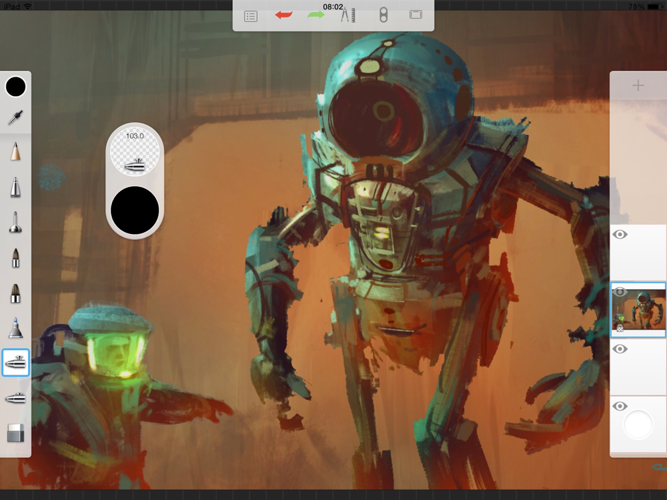Tap the Wi-Fi icon in the status bar

click(x=27, y=6)
